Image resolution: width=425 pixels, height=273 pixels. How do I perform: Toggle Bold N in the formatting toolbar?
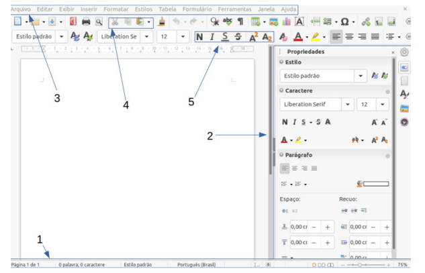tap(199, 37)
